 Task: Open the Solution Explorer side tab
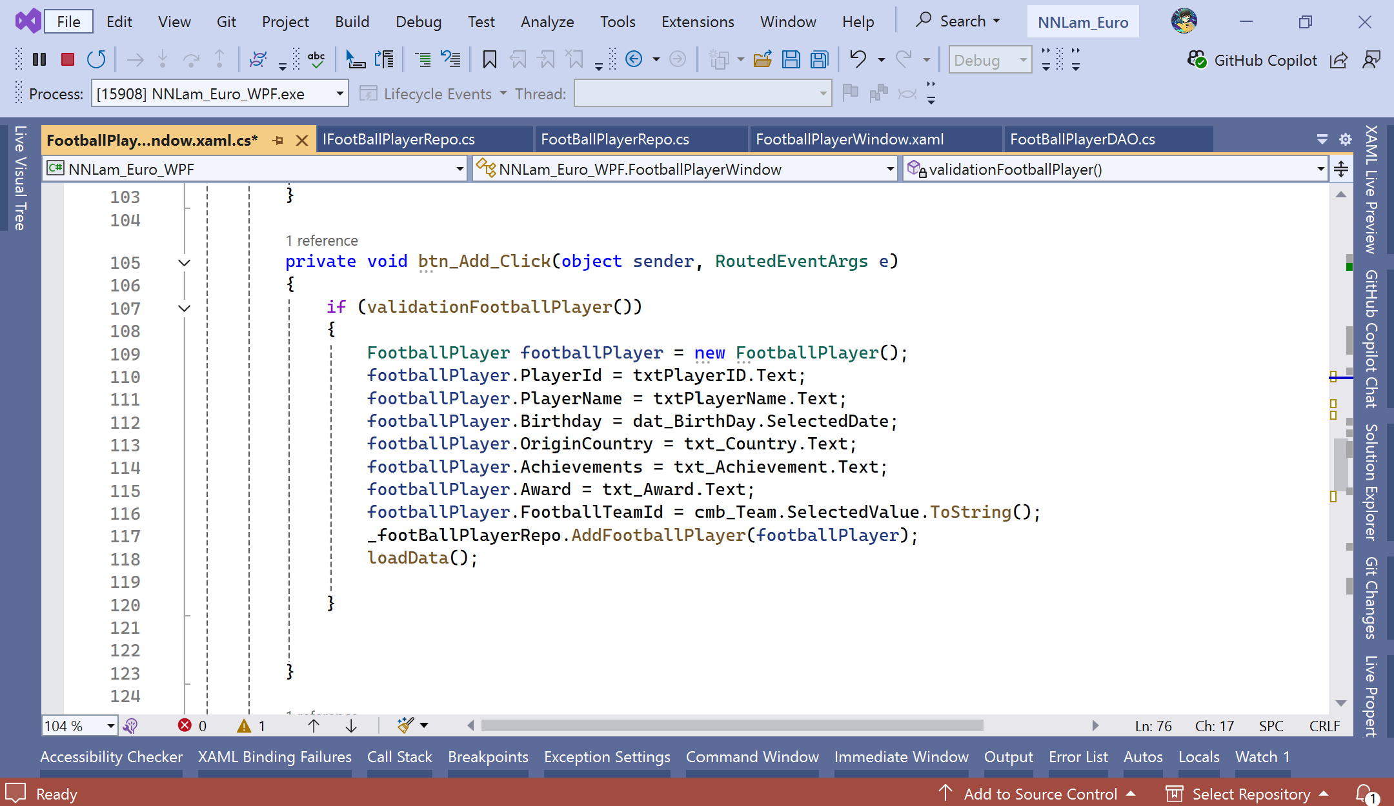(x=1371, y=482)
